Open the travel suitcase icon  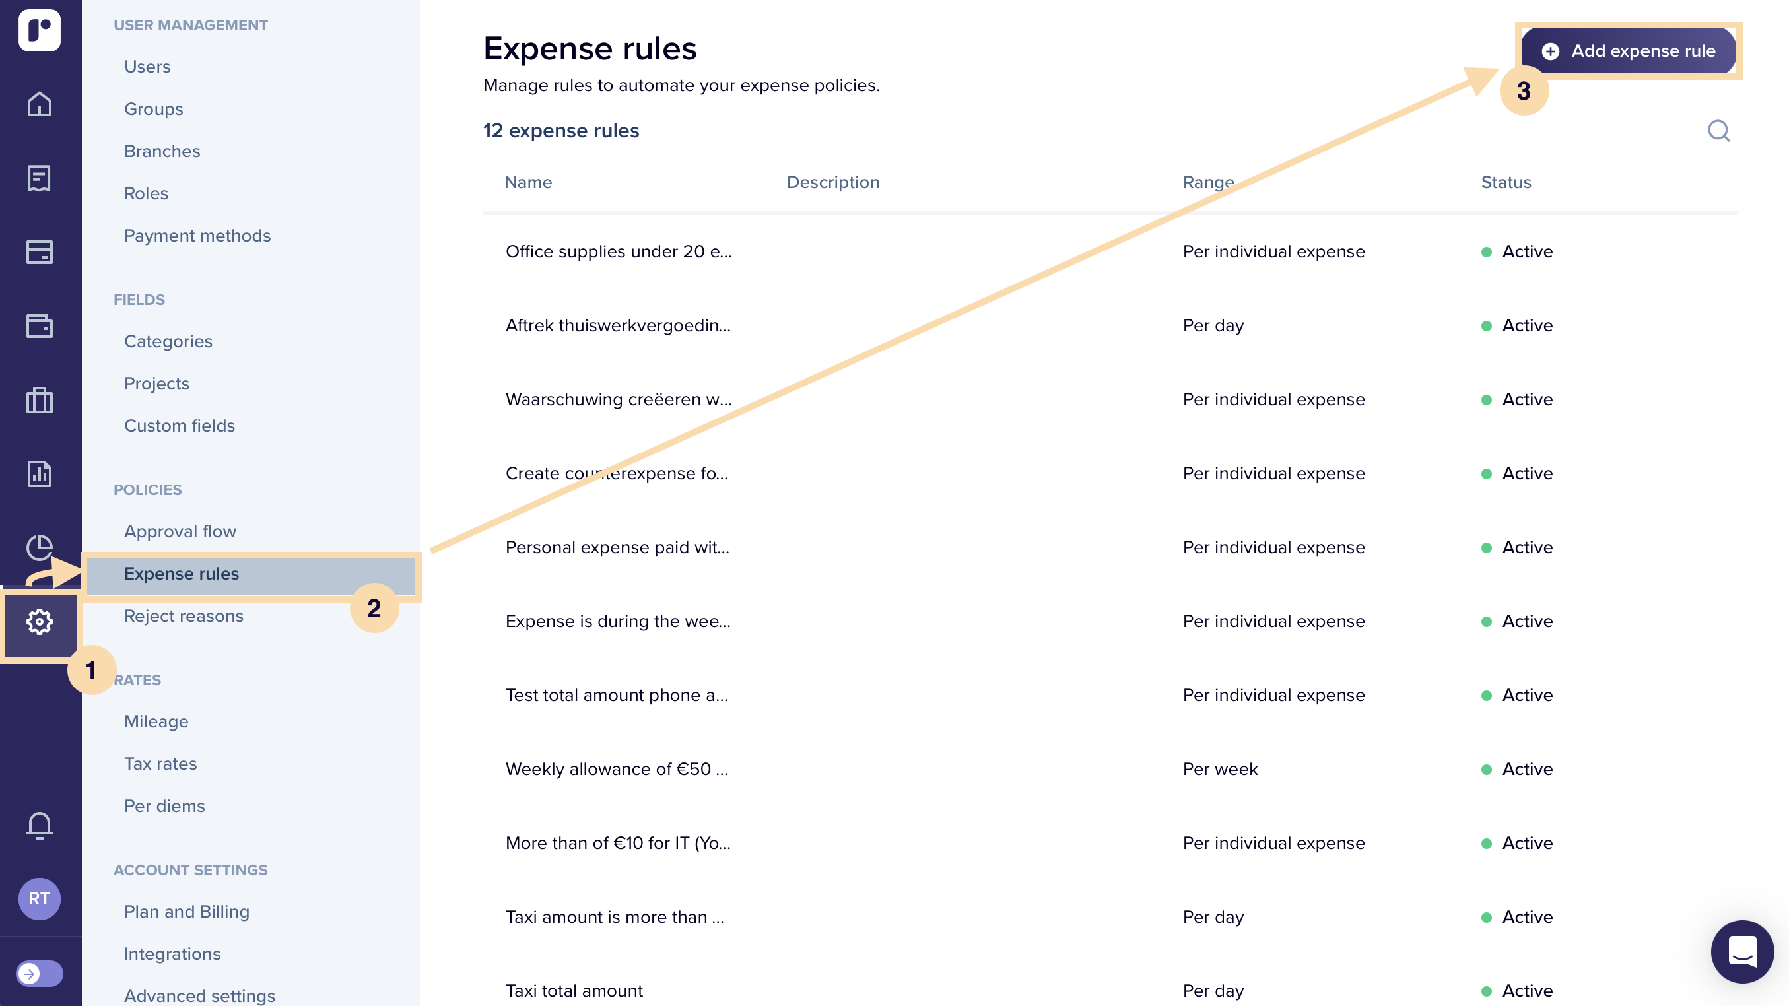(40, 400)
